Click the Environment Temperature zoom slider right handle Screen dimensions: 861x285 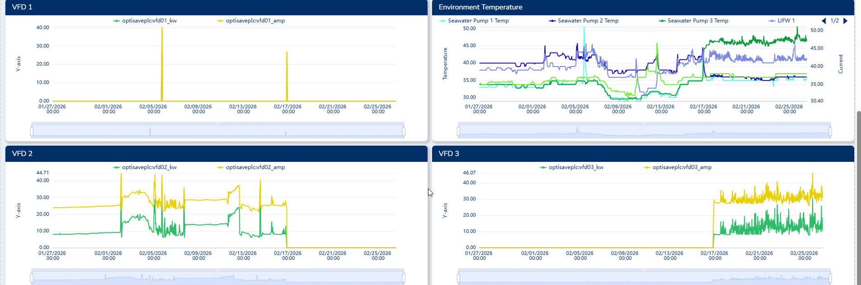click(x=830, y=132)
